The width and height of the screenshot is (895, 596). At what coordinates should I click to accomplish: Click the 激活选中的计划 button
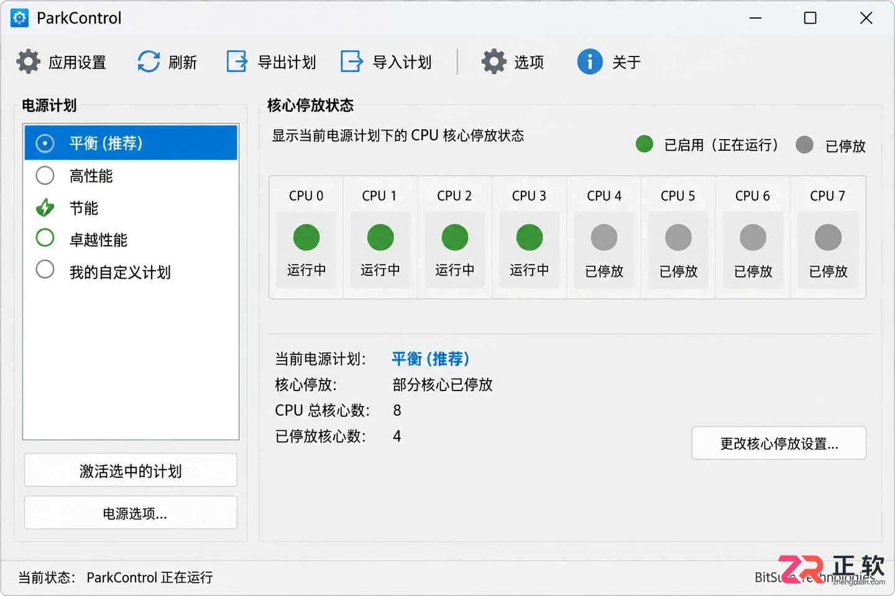pyautogui.click(x=131, y=470)
